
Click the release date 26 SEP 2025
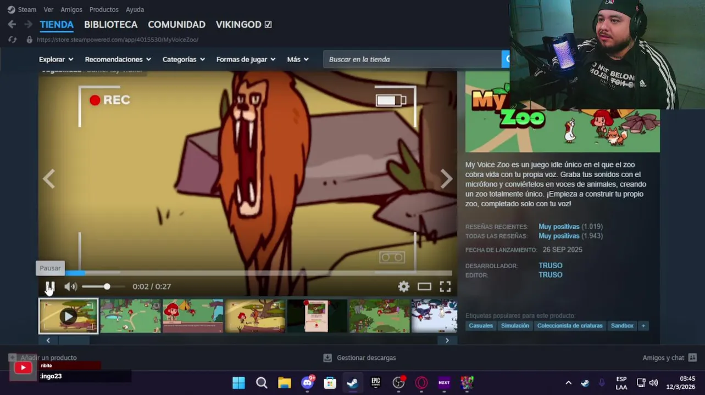pos(562,250)
